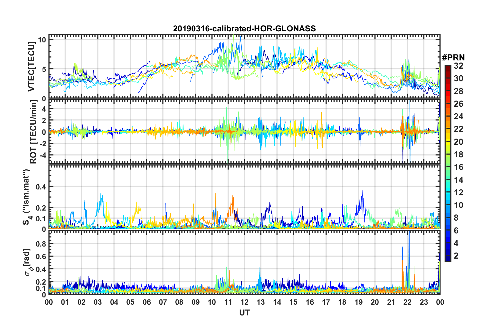Click x-axis tick label 18
Screen dimensions: 489x327
342,302
